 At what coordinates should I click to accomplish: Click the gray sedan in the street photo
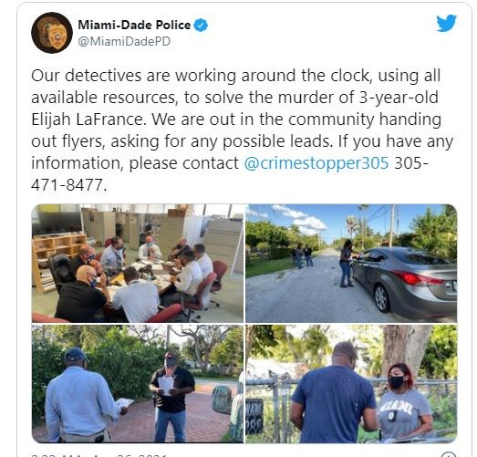click(x=404, y=280)
